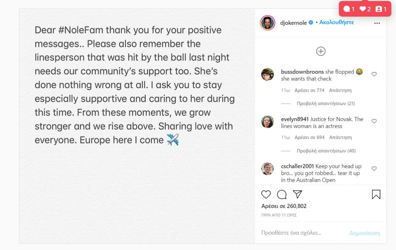Expand the 40 replies under evelyn8941 comment

326,151
